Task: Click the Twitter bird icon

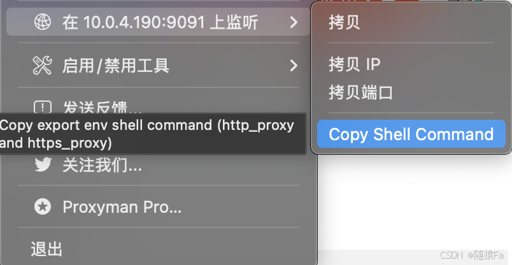Action: [43, 164]
